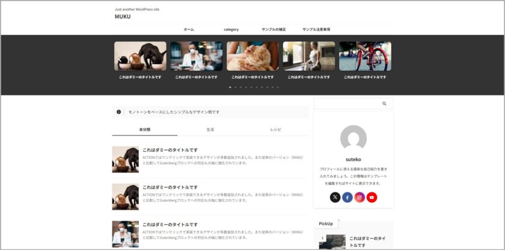Click the third post title in the list

click(170, 225)
